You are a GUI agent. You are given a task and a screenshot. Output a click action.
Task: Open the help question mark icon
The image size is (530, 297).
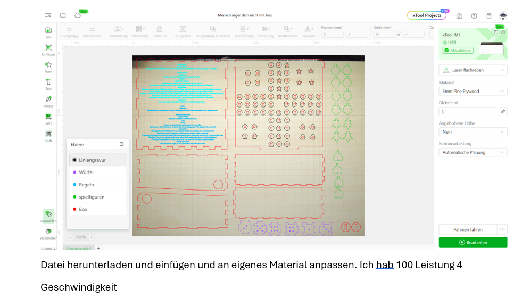pos(474,15)
